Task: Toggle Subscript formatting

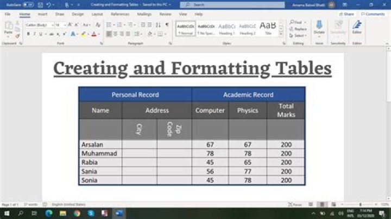Action: click(x=58, y=34)
